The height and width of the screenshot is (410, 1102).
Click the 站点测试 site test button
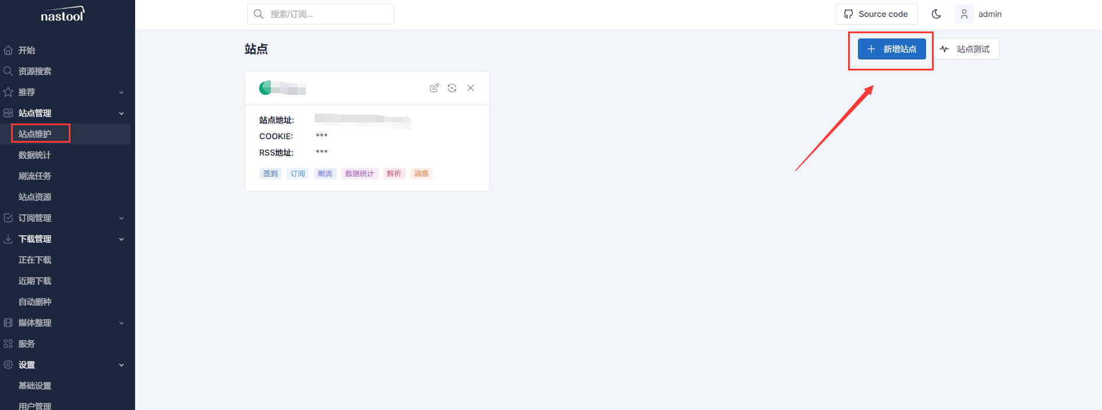coord(966,50)
